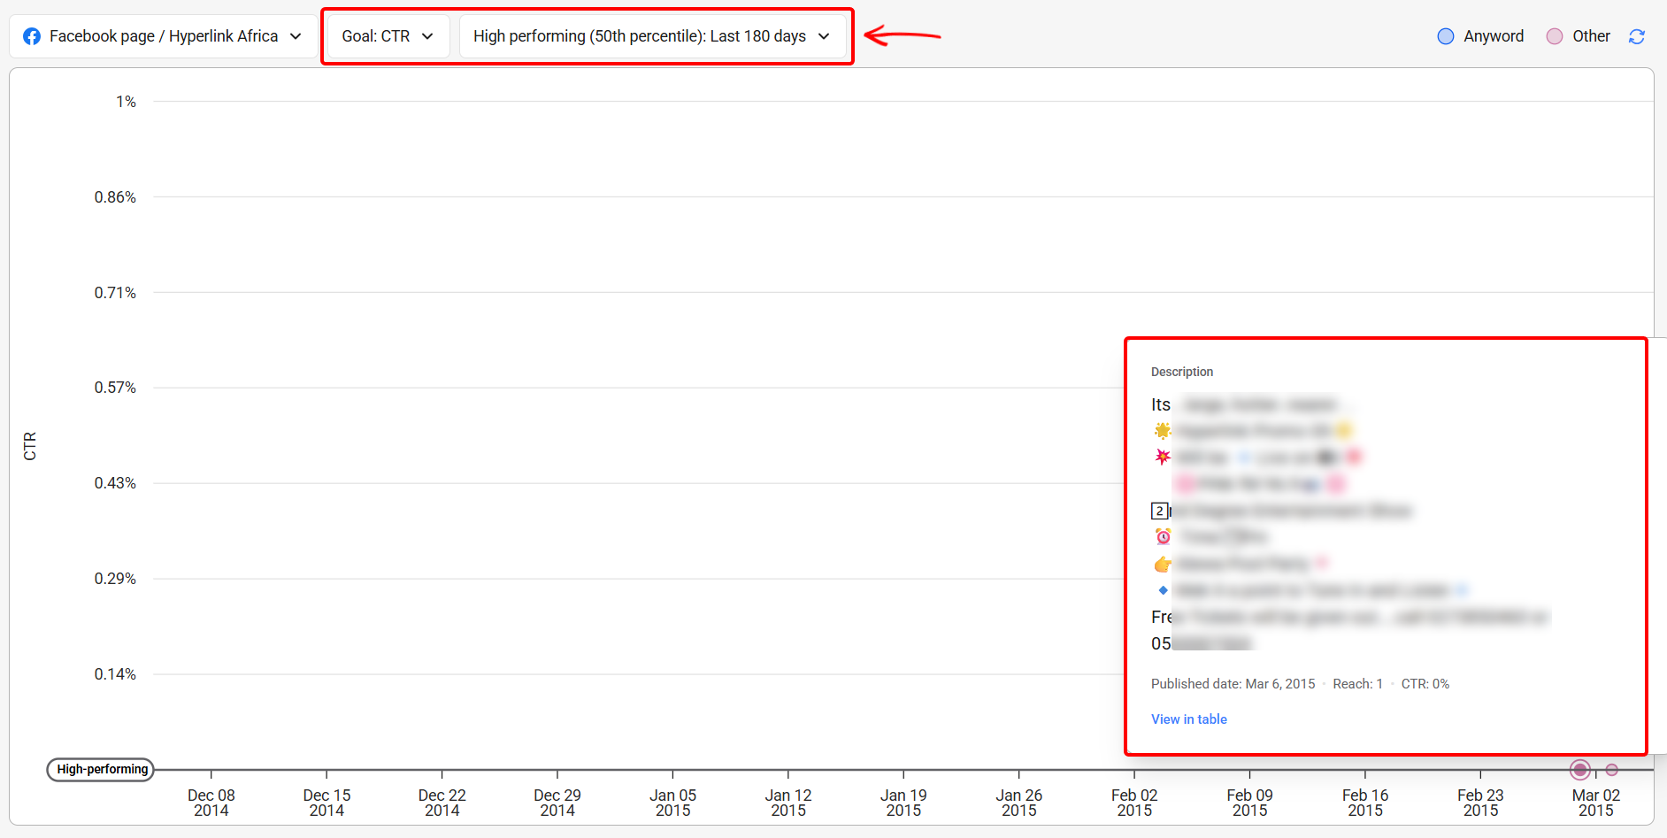The height and width of the screenshot is (838, 1667).
Task: Click the Jan 05 2015 axis label
Action: [672, 803]
